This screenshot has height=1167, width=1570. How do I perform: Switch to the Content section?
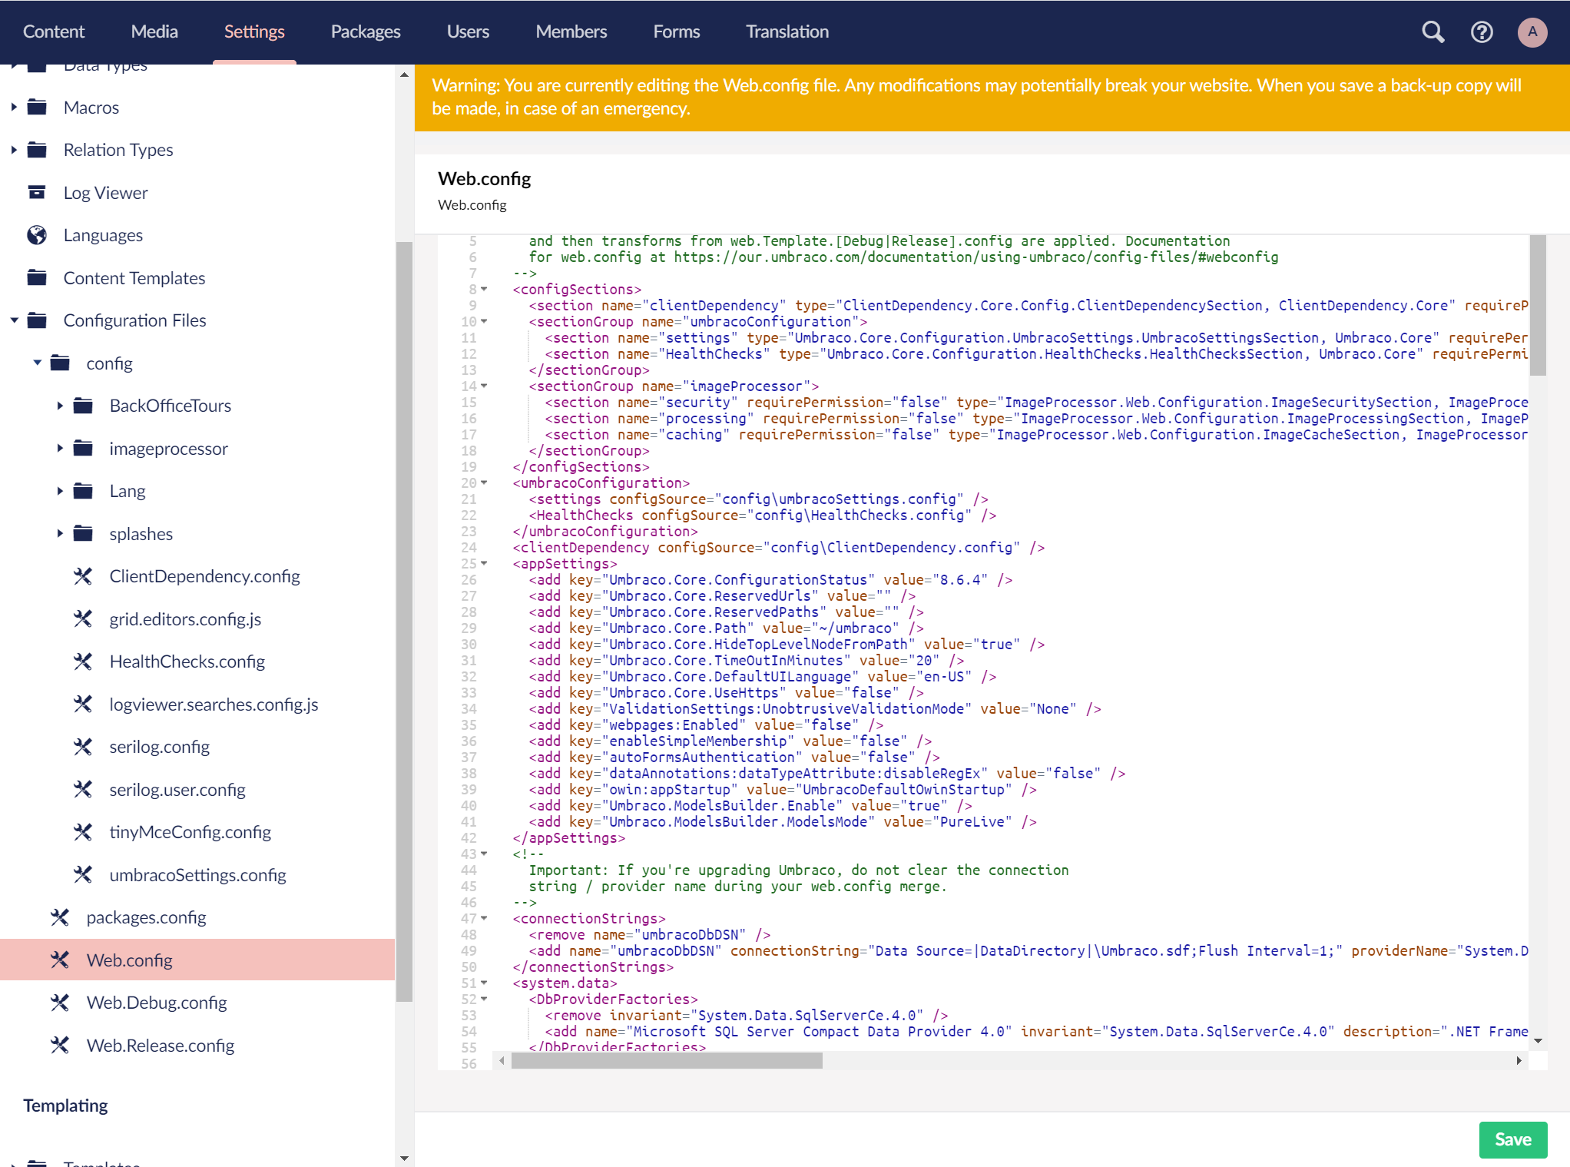tap(53, 31)
